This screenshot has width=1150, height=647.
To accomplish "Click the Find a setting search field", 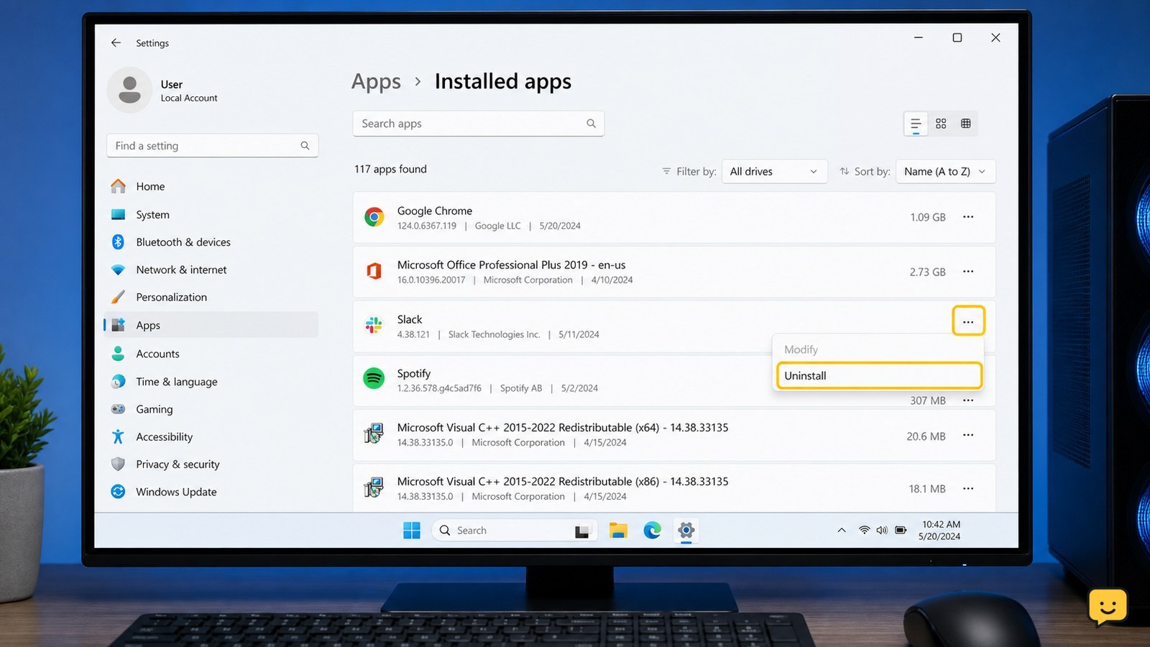I will pos(212,145).
